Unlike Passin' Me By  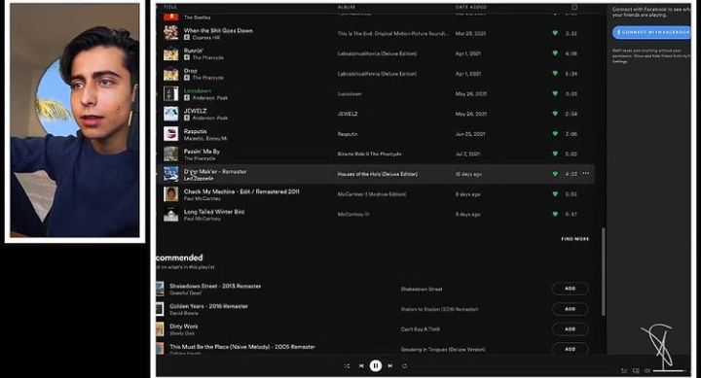tap(555, 154)
